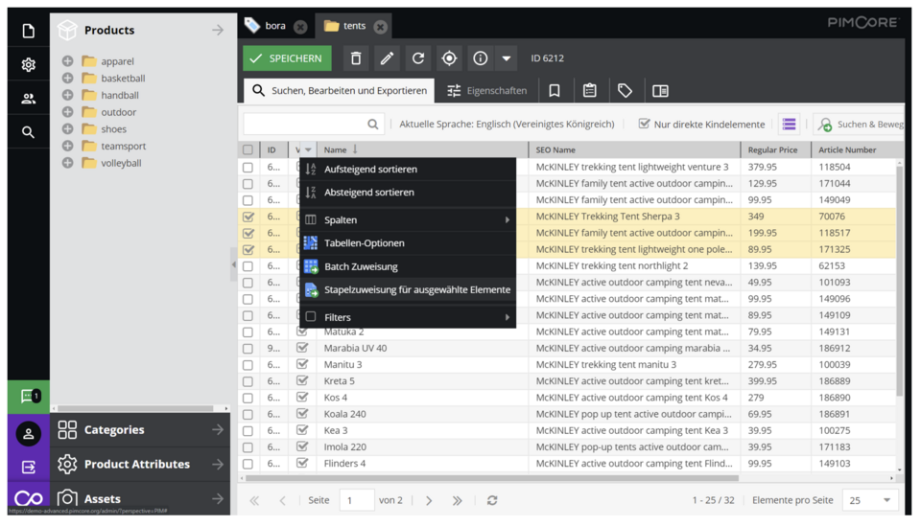Choose Stapelzuweisung für ausgewählte Elemente
The image size is (921, 526).
(x=408, y=289)
